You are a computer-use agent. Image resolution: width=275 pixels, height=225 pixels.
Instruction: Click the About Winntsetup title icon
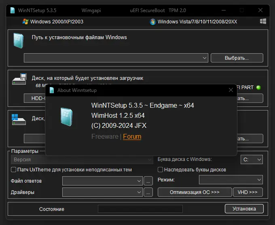click(x=52, y=90)
